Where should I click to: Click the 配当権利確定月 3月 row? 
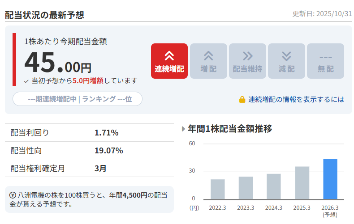89,168
